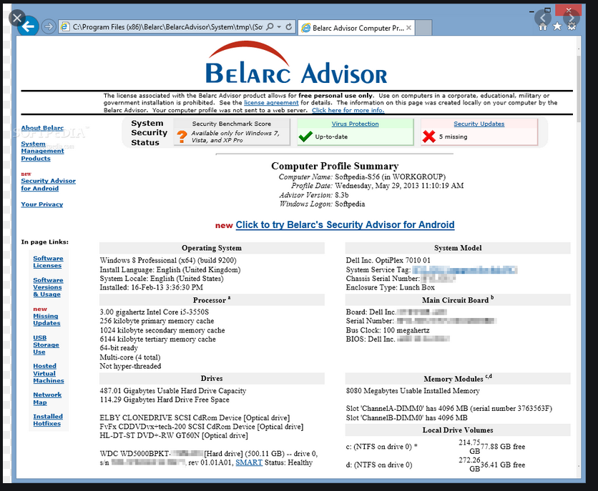Click the SMART status link
598x491 pixels.
point(249,462)
